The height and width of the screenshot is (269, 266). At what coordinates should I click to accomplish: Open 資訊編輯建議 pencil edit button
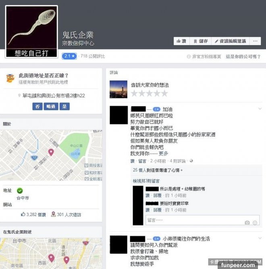(230, 41)
